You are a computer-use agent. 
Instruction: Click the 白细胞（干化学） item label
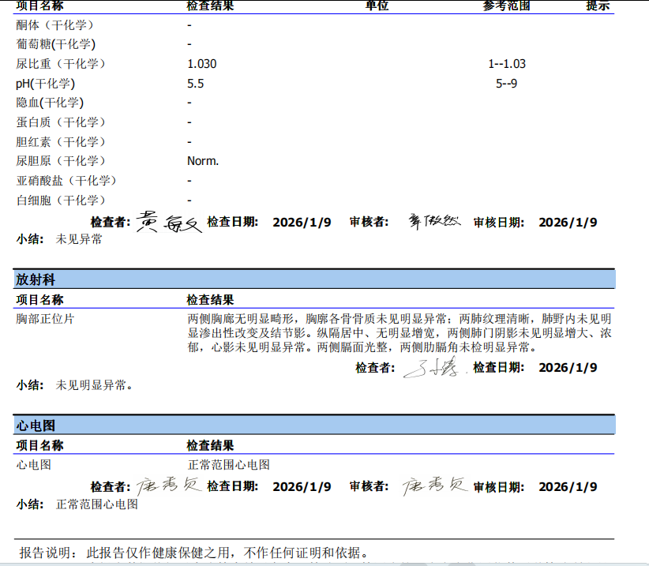(61, 201)
